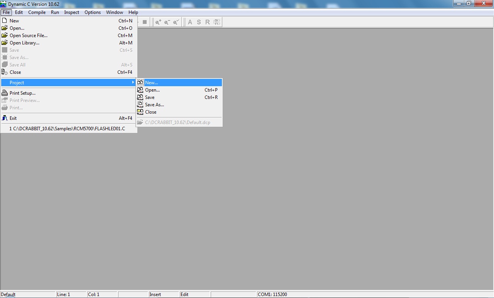
Task: Click the hex memory dump toolbar icon
Action: [x=217, y=22]
